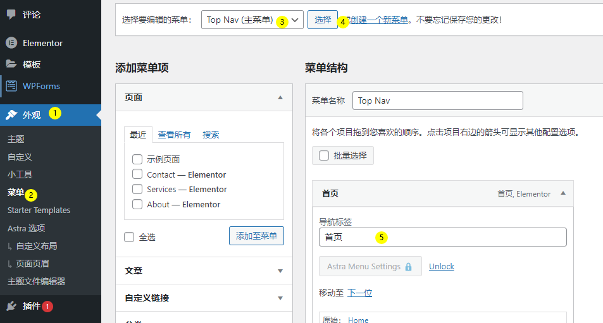The height and width of the screenshot is (323, 603).
Task: Click the 选择 button
Action: 323,20
